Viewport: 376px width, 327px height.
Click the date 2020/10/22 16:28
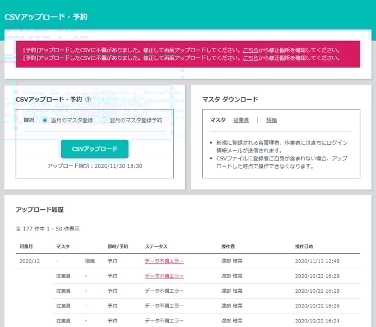click(317, 291)
